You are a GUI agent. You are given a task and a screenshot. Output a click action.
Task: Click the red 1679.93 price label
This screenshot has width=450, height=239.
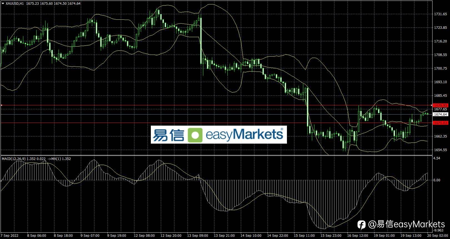tap(441, 105)
